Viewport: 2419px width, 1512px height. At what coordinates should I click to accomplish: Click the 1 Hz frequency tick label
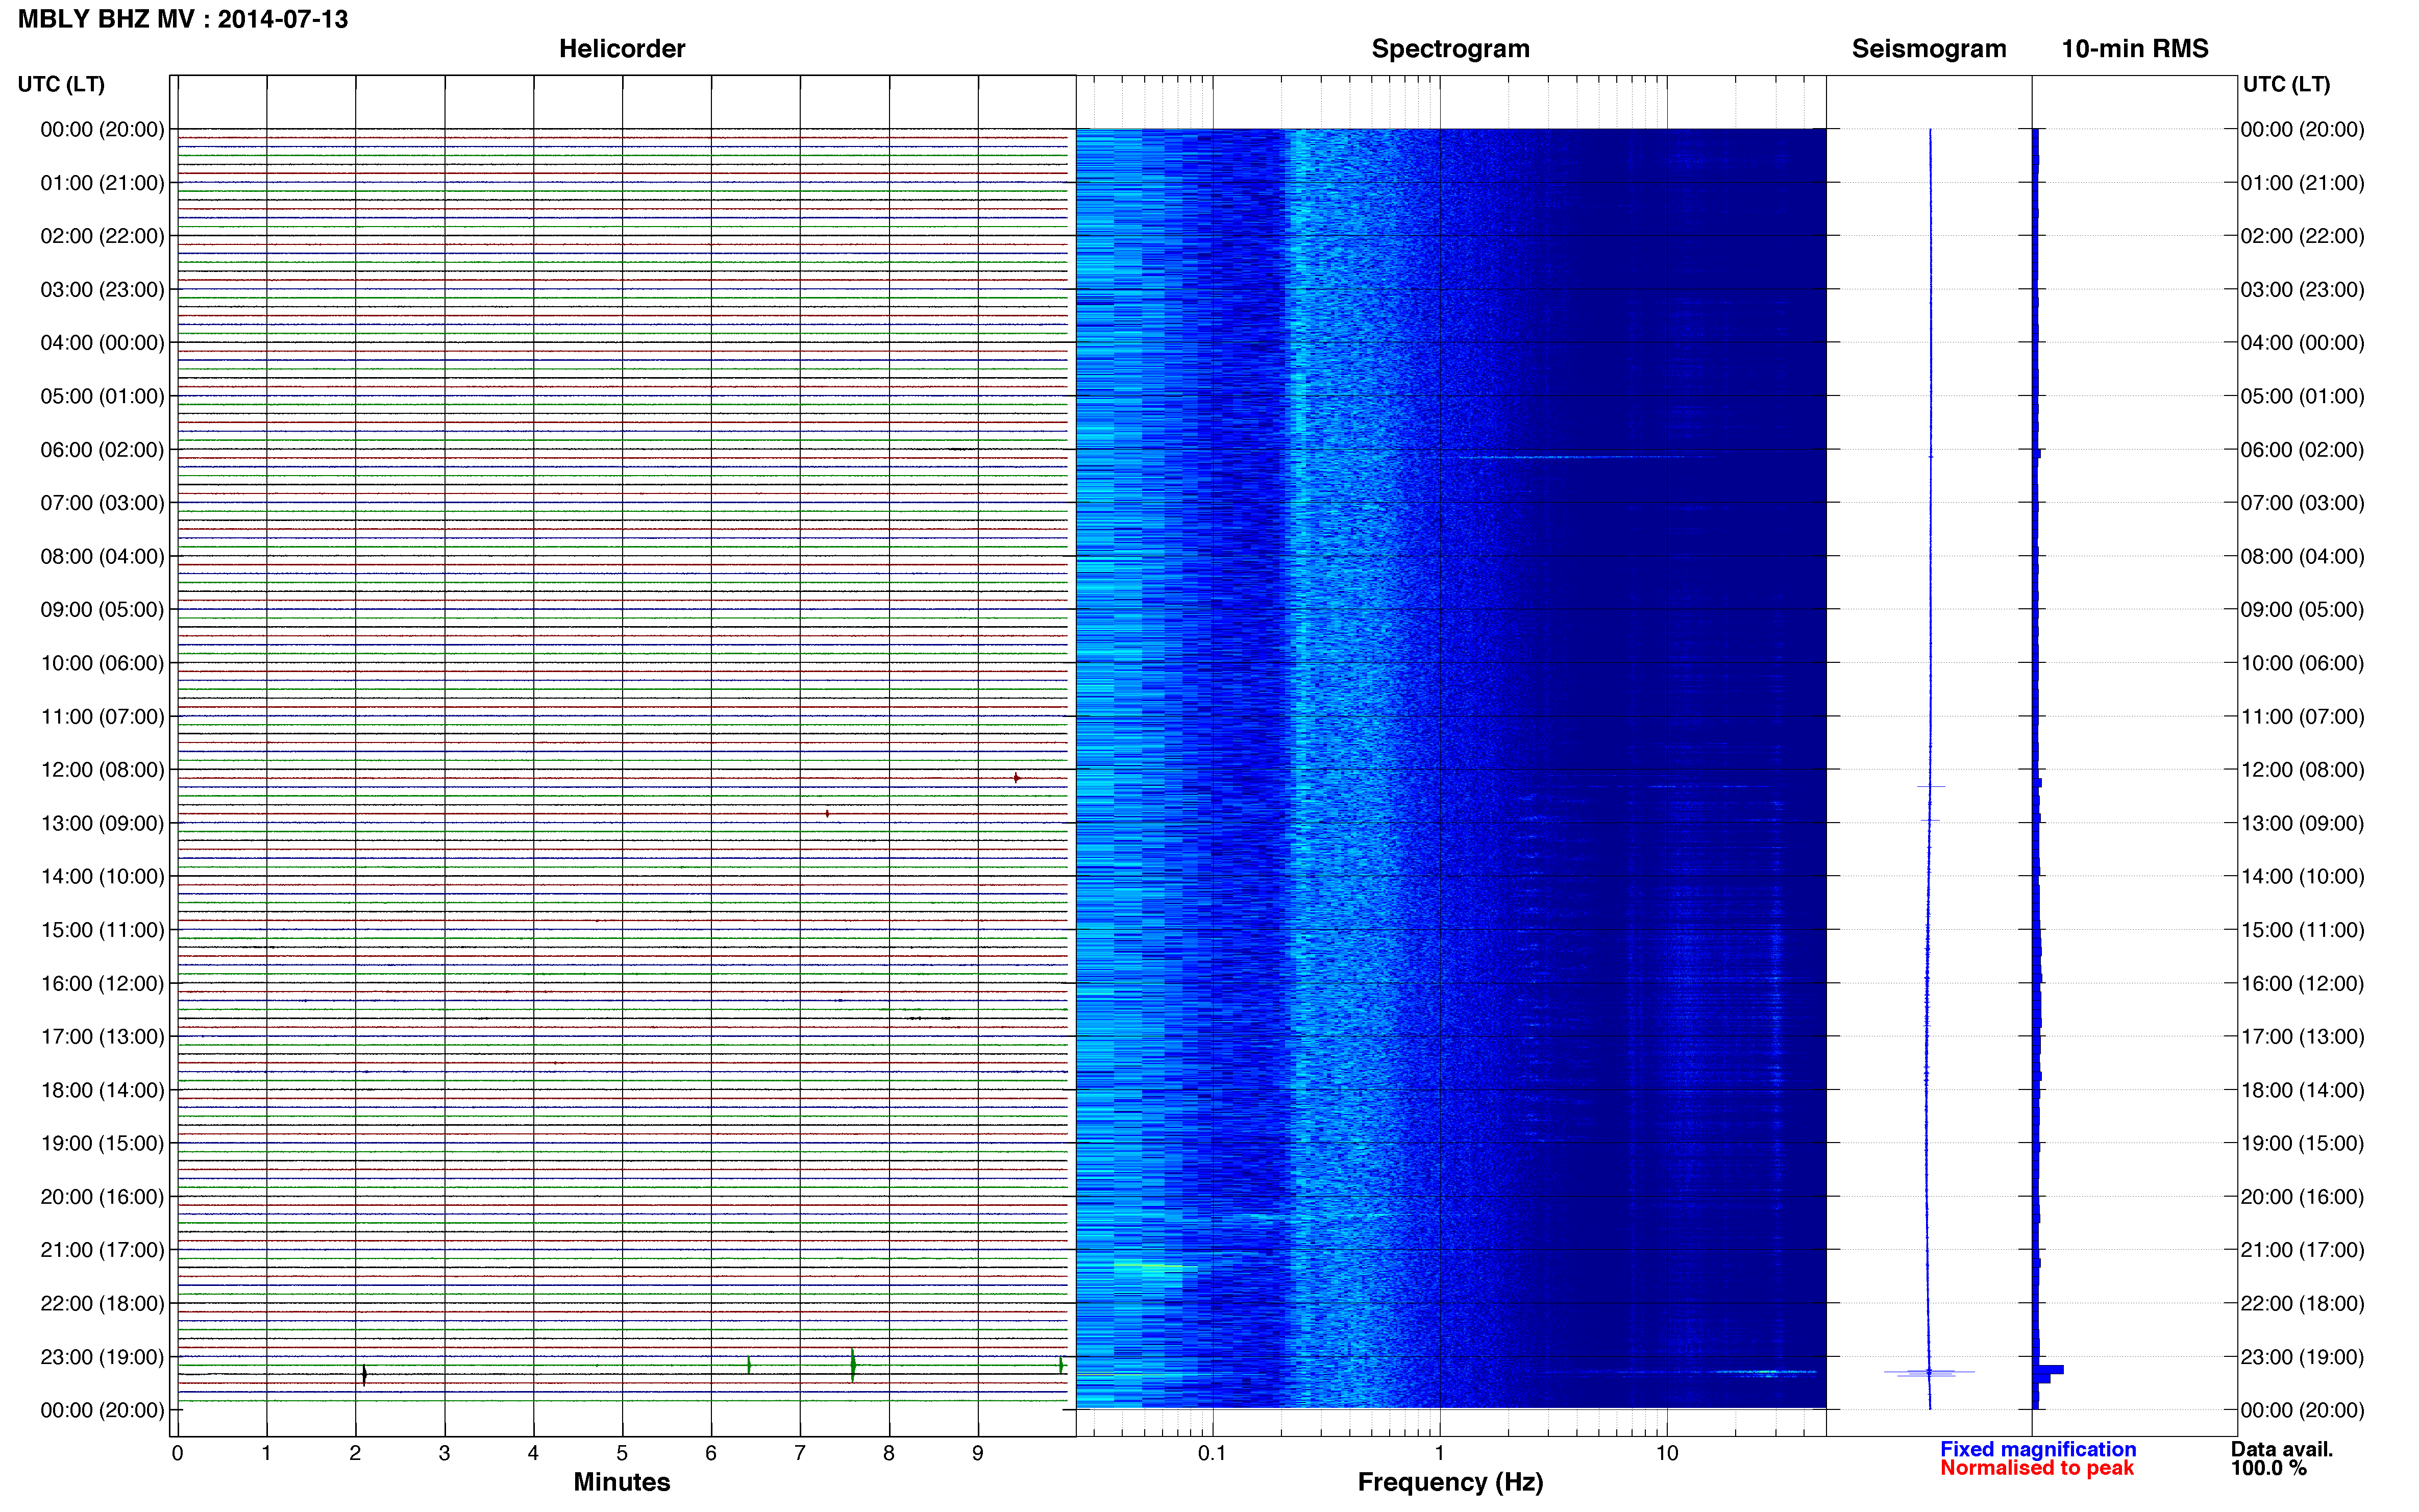[x=1439, y=1453]
